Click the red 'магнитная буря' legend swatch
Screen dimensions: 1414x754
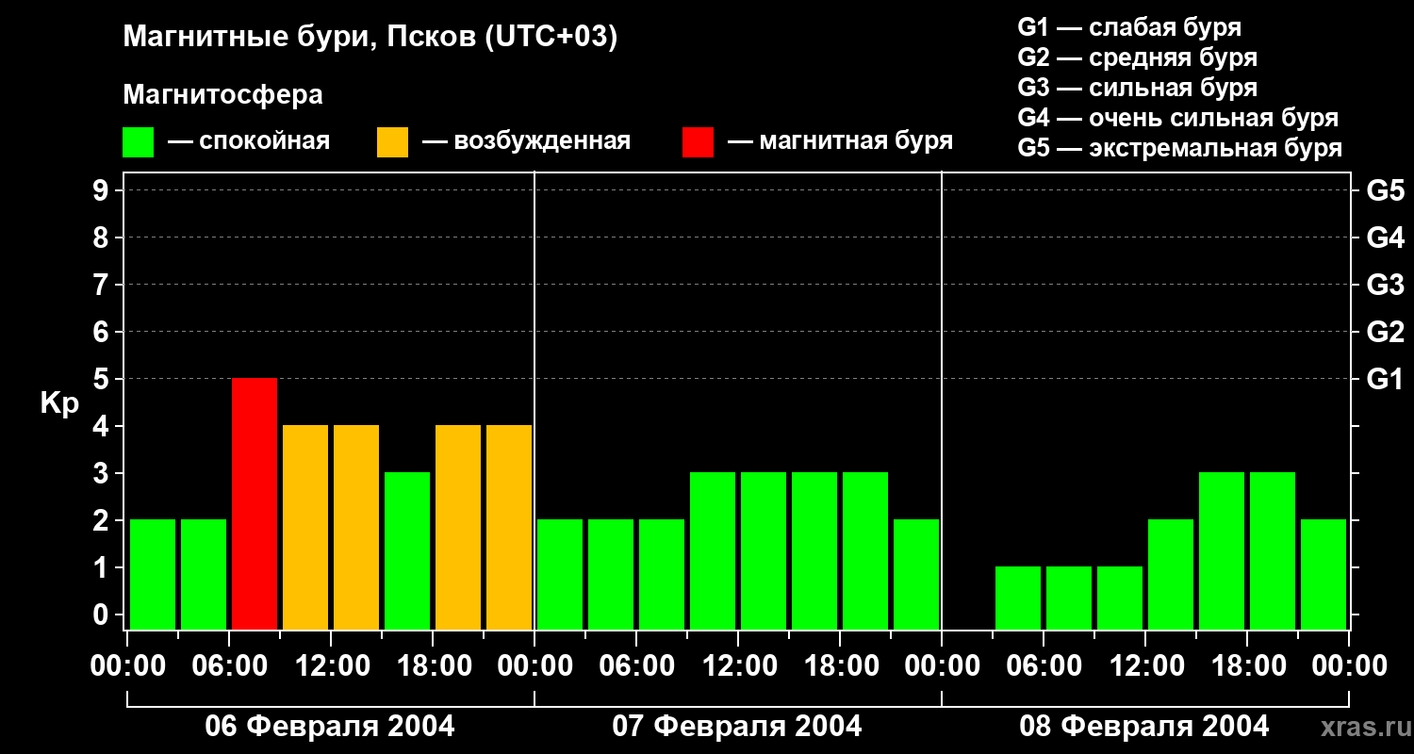(x=698, y=141)
